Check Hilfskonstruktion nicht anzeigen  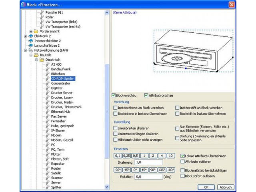115,140
